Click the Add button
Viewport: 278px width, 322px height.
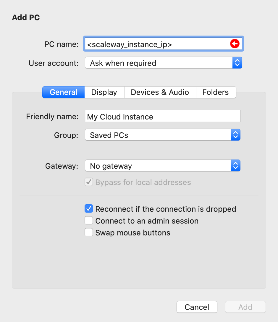[245, 307]
